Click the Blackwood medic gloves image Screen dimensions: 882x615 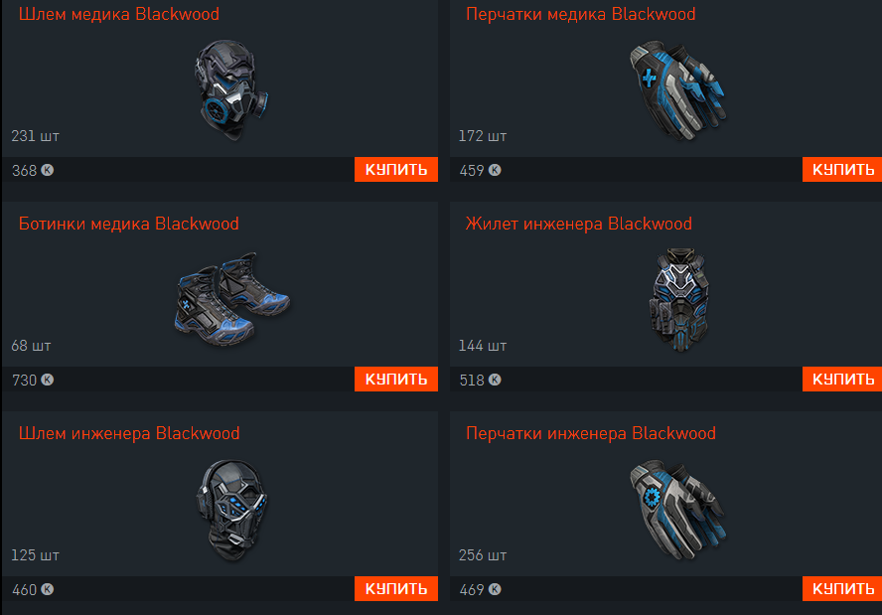(x=677, y=90)
